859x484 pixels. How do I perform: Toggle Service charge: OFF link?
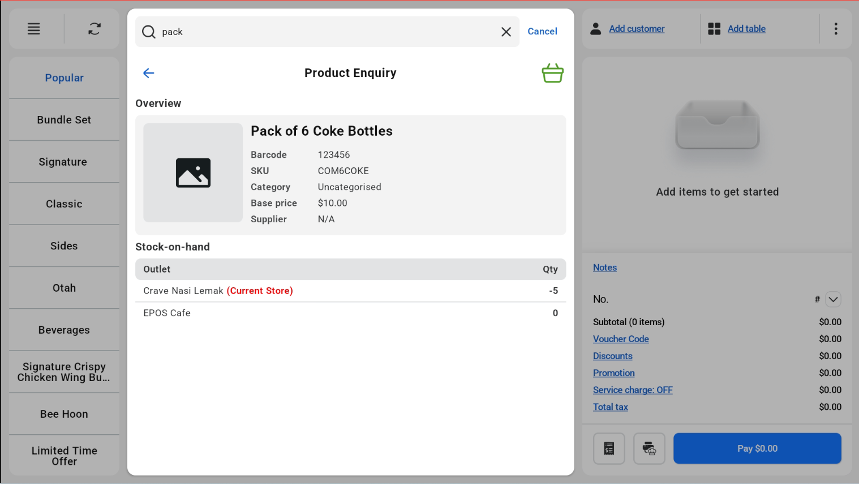pyautogui.click(x=633, y=390)
